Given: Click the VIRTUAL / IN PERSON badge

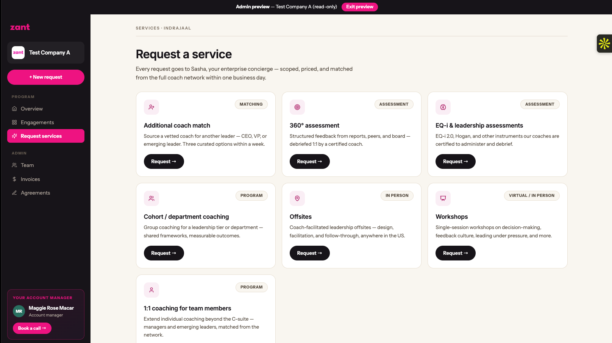Looking at the screenshot, I should tap(532, 196).
